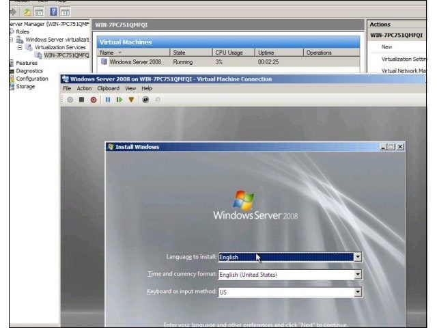The width and height of the screenshot is (437, 328).
Task: Select Configuration in the Server Manager tree
Action: tap(32, 79)
